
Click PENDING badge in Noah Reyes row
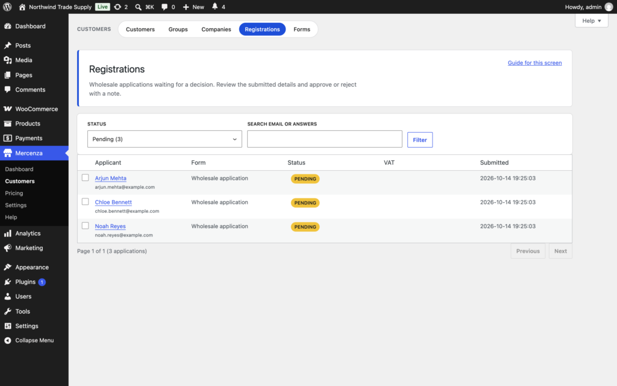[x=305, y=227]
